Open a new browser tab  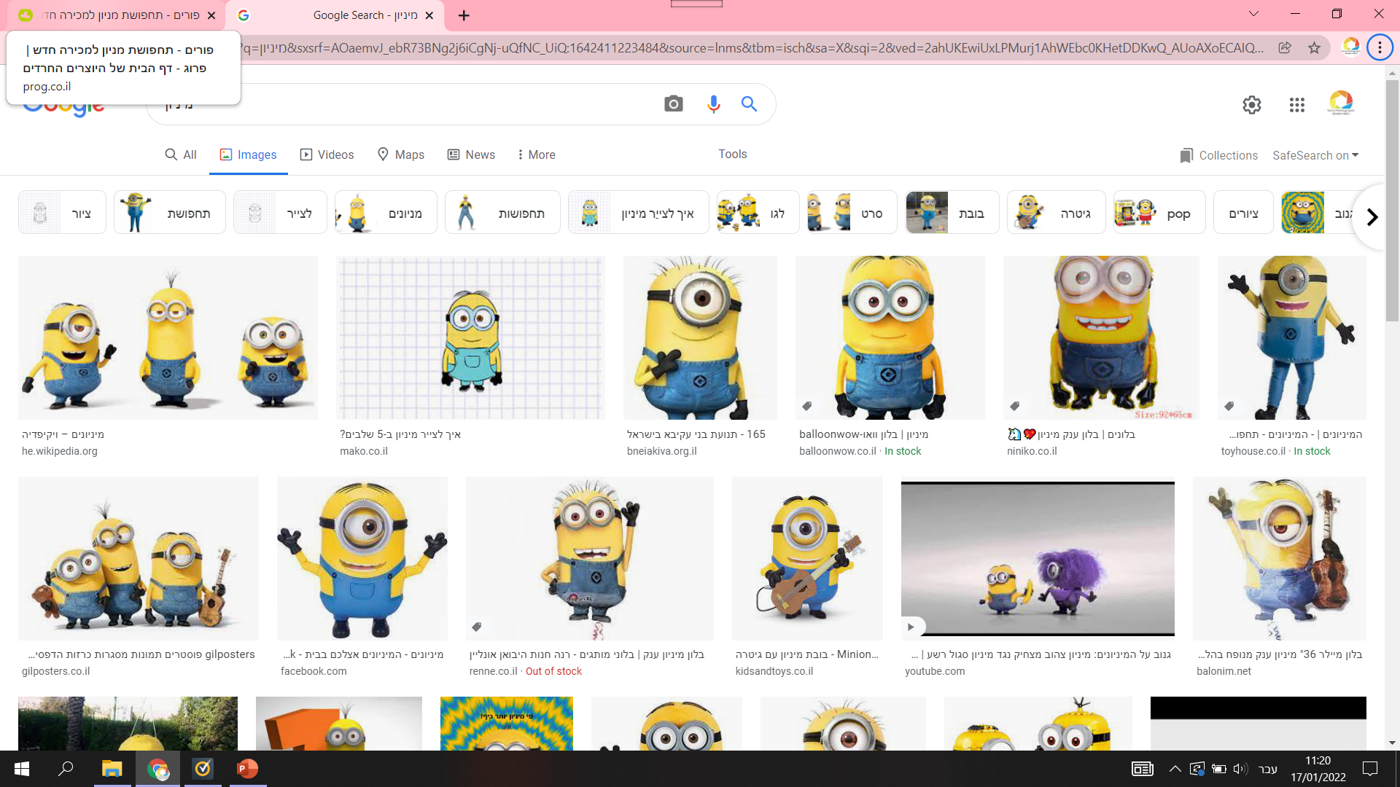click(464, 15)
